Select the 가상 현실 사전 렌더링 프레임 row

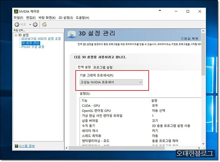click(x=140, y=116)
